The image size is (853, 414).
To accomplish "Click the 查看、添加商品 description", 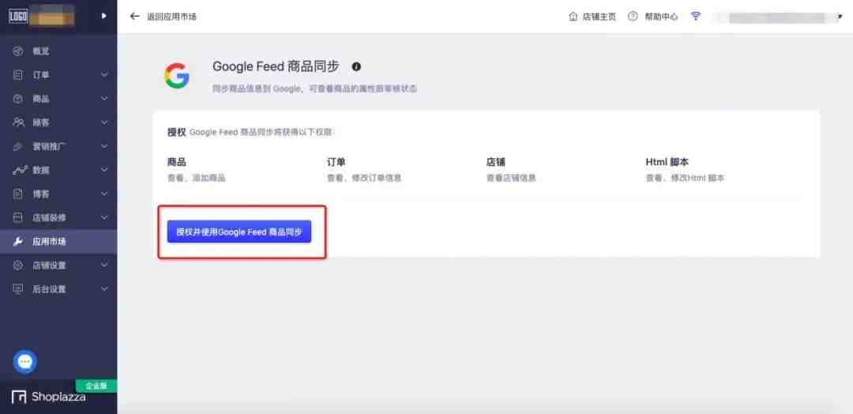I will [197, 178].
